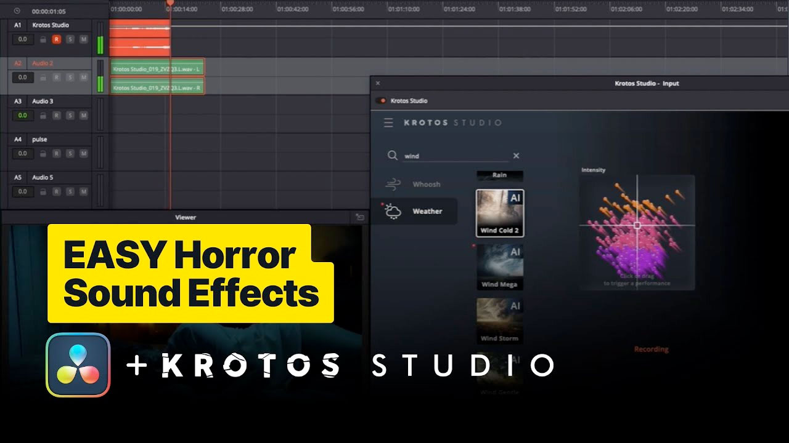Click ruler time 01:02:06:00
Screen dimensions: 789x443
(626, 9)
